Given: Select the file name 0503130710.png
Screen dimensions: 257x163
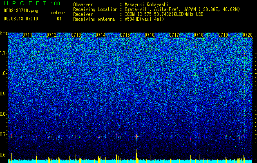Looking at the screenshot, I should point(21,11).
